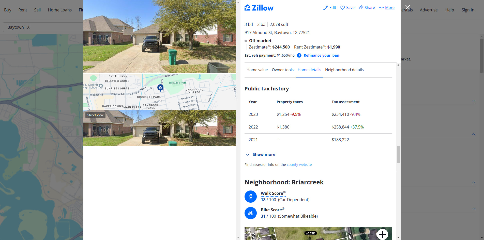Image resolution: width=484 pixels, height=240 pixels.
Task: Click address 917 Almond St text
Action: (277, 33)
